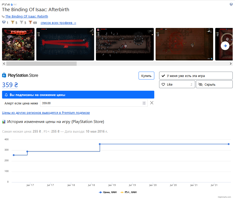Click the gold trophy icon
This screenshot has width=235, height=205.
pyautogui.click(x=13, y=22)
